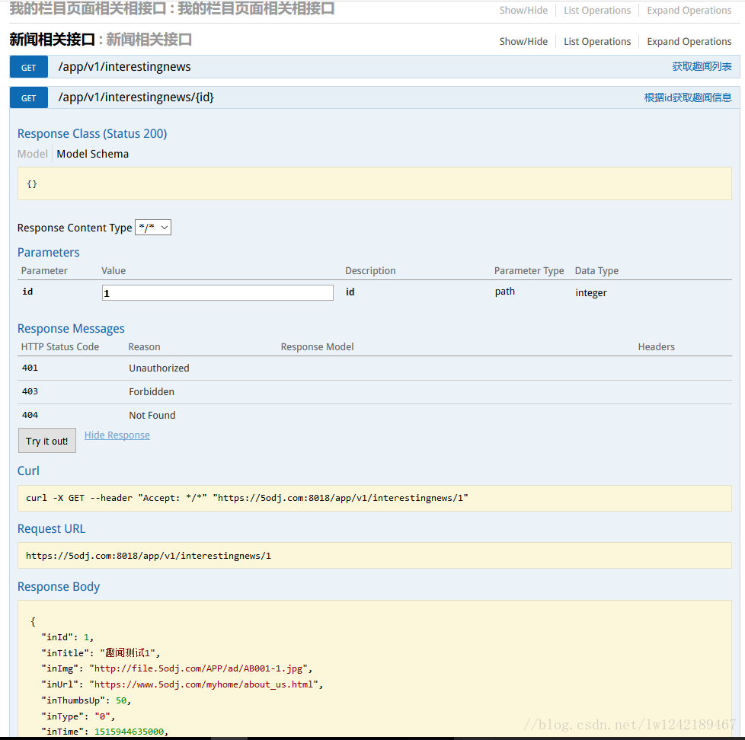Click the GET badge for interestingnews/{id}
Screen dimensions: 745x740
[28, 98]
